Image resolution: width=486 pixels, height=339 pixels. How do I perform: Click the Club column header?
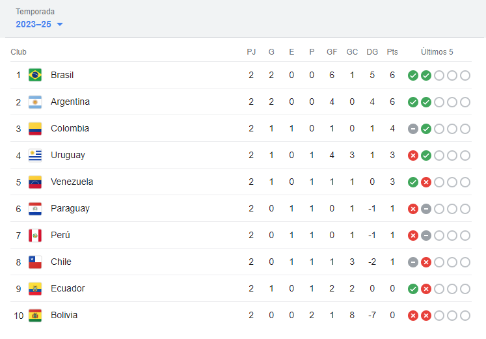coord(18,52)
